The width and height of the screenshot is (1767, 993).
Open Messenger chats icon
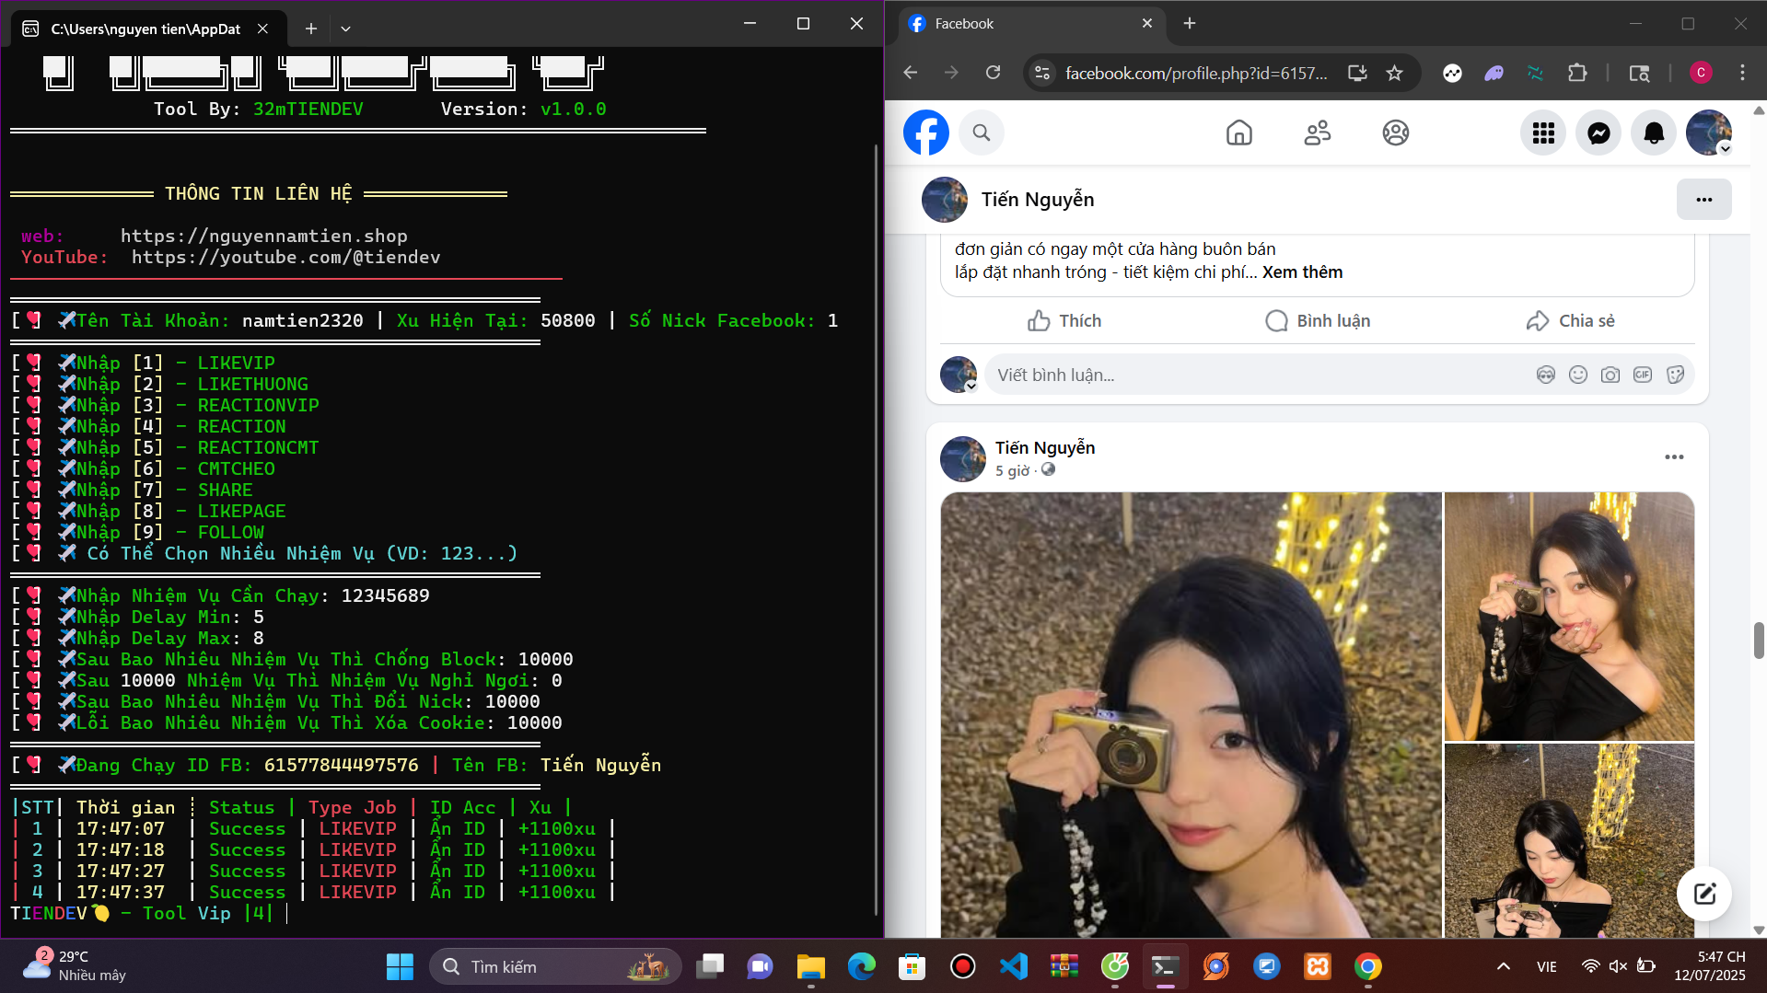pos(1598,133)
